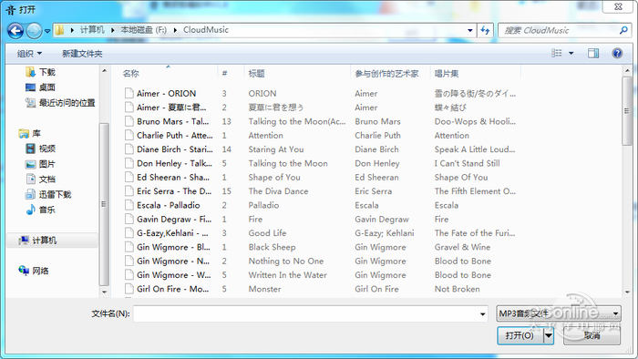
Task: Click the folder icon in address bar
Action: (x=59, y=30)
